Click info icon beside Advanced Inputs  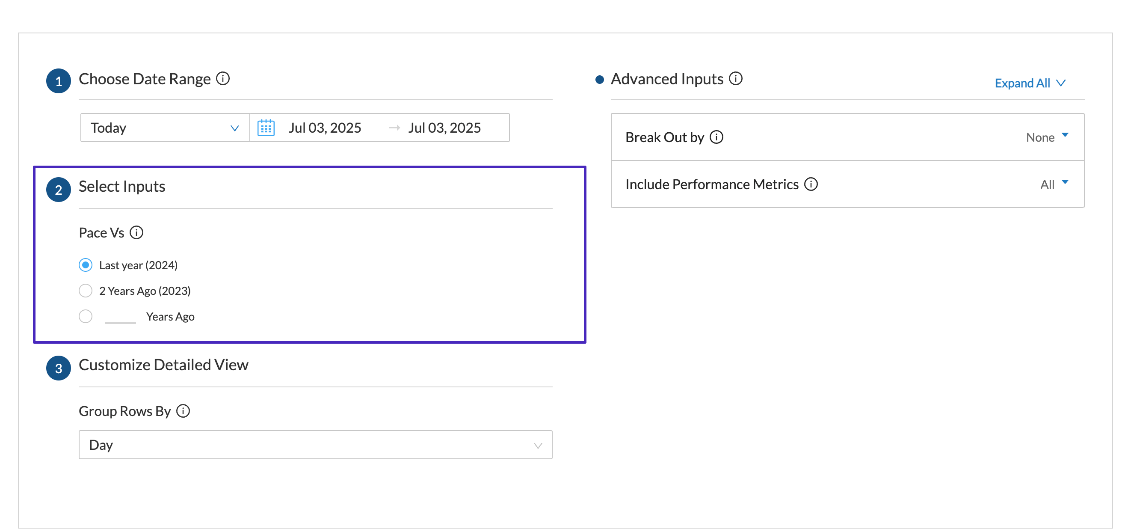pos(735,79)
